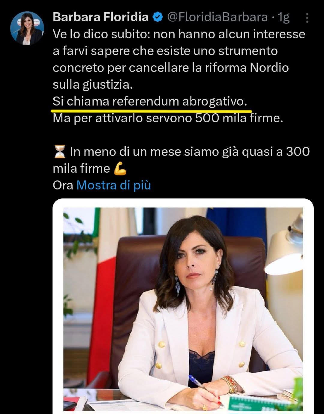The height and width of the screenshot is (414, 324).
Task: Click the first line starting Ve lo dico subito
Action: tap(179, 34)
